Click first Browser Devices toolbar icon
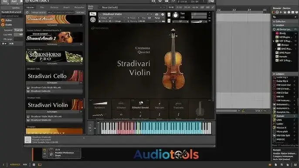This screenshot has width=299, height=168. click(x=273, y=12)
